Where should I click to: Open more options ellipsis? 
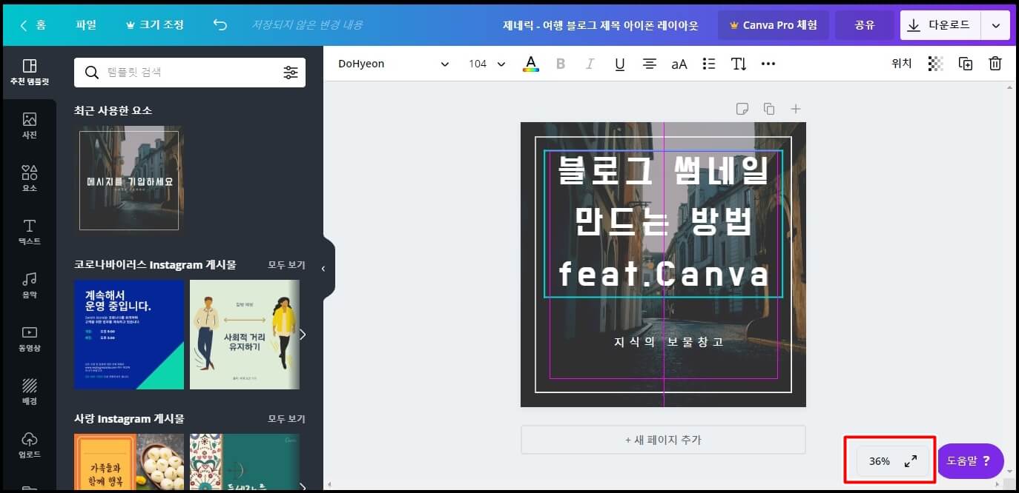click(x=768, y=64)
